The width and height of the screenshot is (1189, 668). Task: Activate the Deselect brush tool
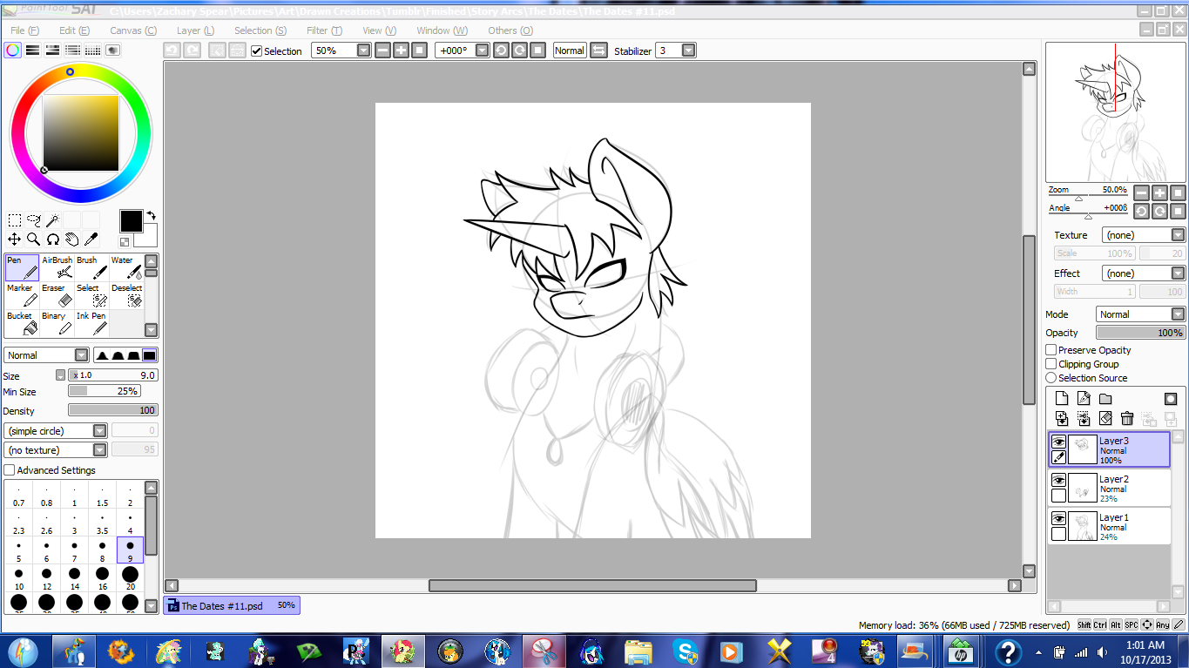[126, 295]
